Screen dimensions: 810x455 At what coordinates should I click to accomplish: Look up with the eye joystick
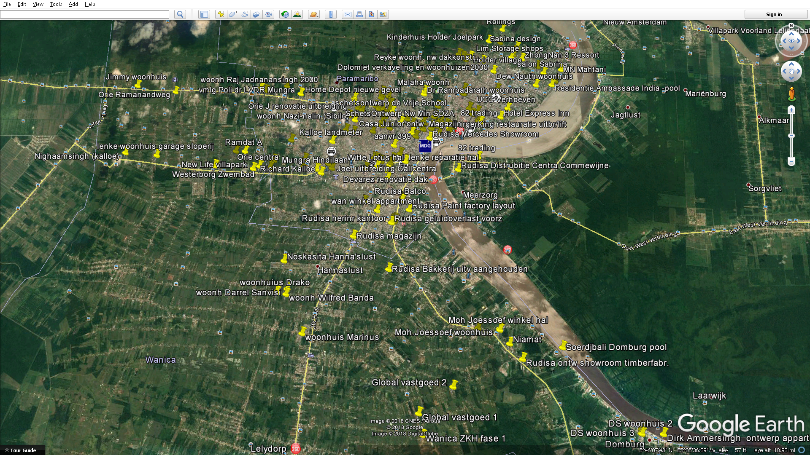(x=791, y=34)
